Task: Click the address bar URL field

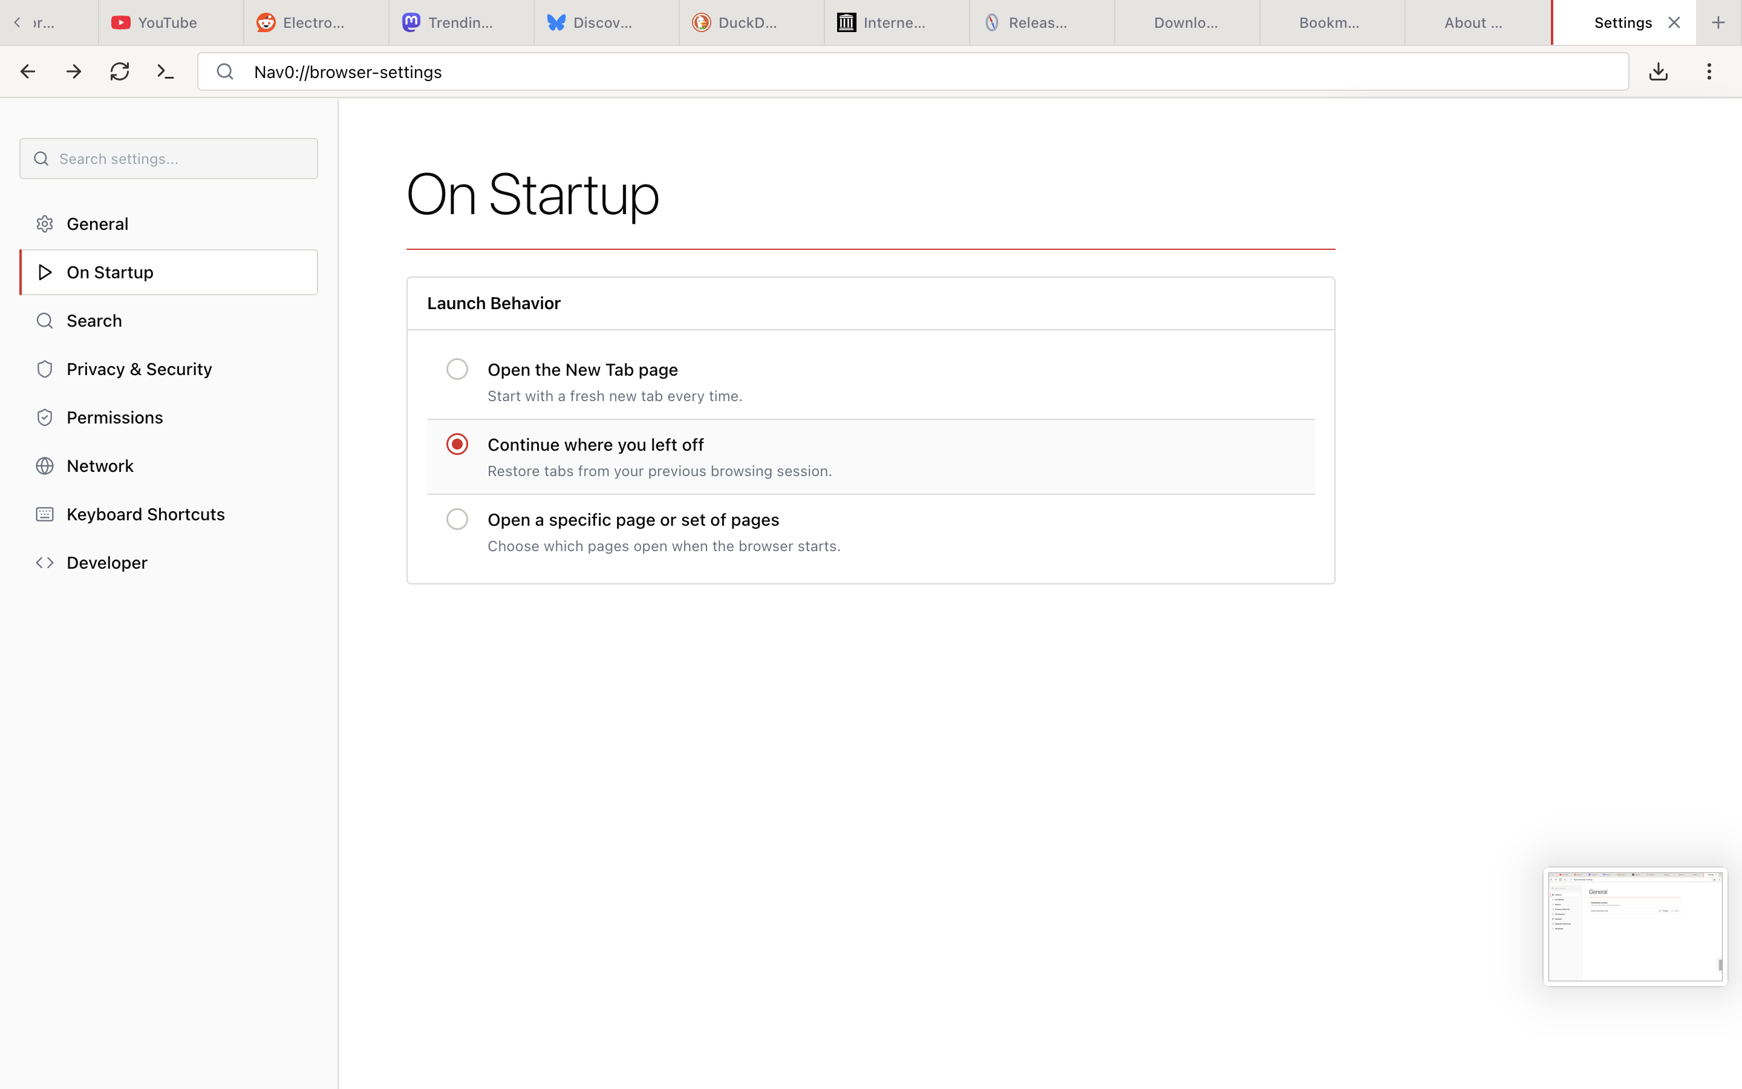Action: (x=913, y=71)
